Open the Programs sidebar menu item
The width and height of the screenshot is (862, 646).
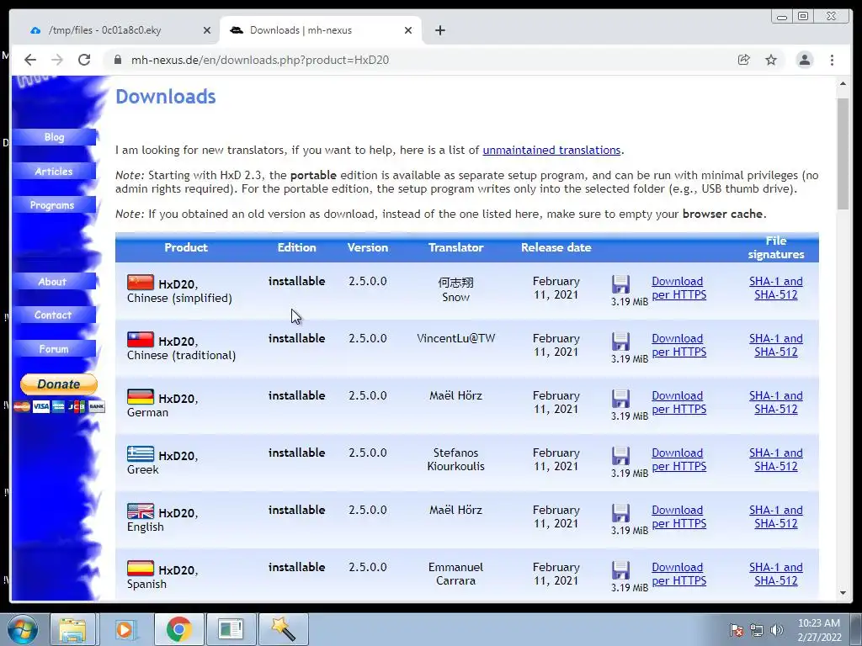[52, 205]
